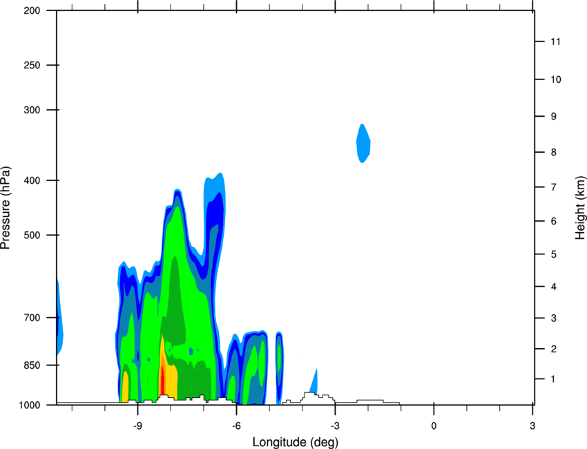
Task: Pick the 11 km height label
Action: [x=556, y=41]
